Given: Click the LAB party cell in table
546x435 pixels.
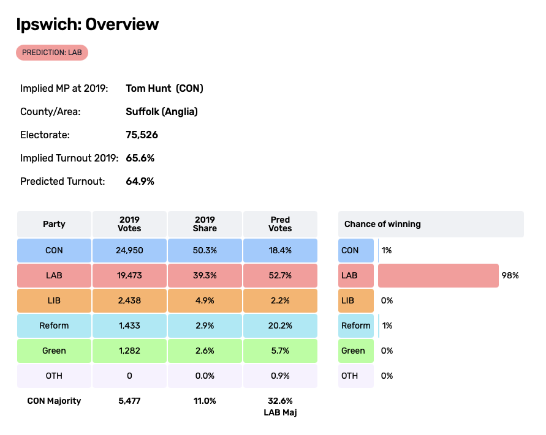Looking at the screenshot, I should click(x=54, y=275).
